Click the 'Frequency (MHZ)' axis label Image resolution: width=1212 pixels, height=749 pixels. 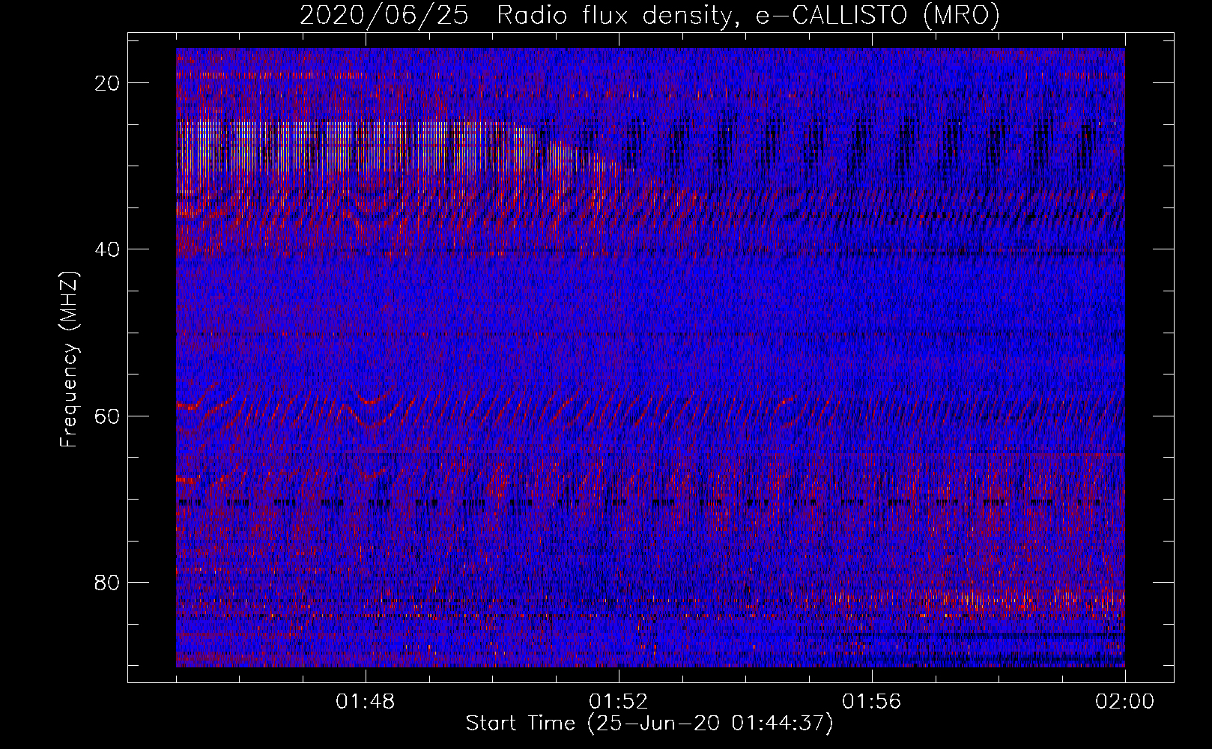pyautogui.click(x=69, y=360)
